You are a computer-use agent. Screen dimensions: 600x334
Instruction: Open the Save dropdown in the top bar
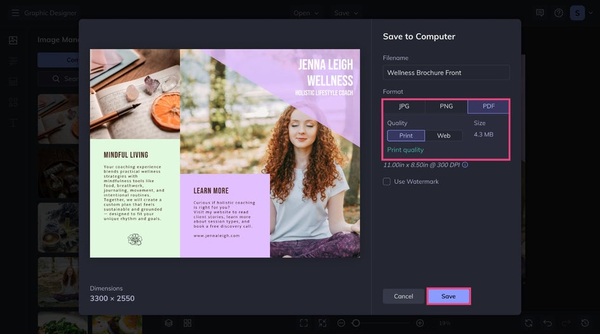coord(346,13)
